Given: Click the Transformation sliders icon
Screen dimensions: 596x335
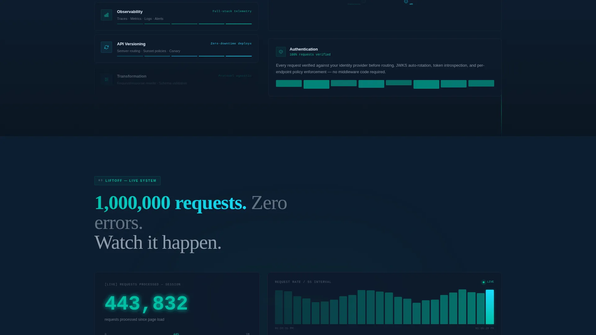Looking at the screenshot, I should click(x=106, y=79).
